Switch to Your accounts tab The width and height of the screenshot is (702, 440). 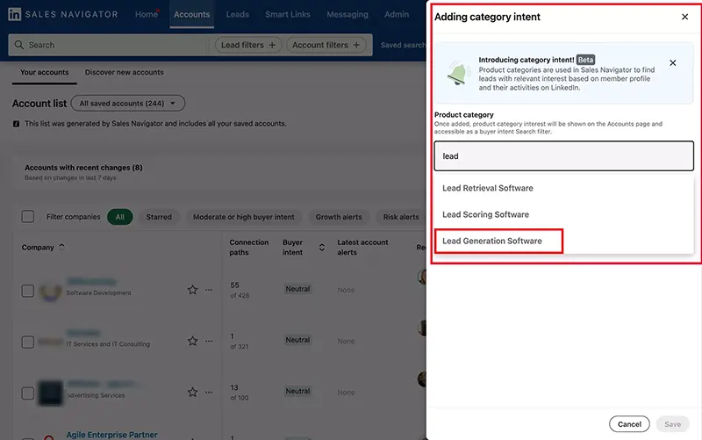[45, 72]
